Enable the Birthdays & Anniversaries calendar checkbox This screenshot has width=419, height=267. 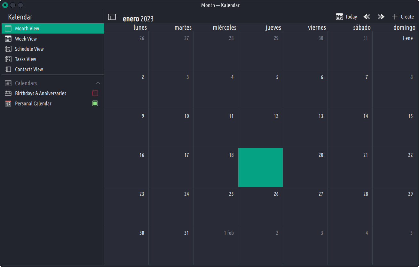coord(95,93)
